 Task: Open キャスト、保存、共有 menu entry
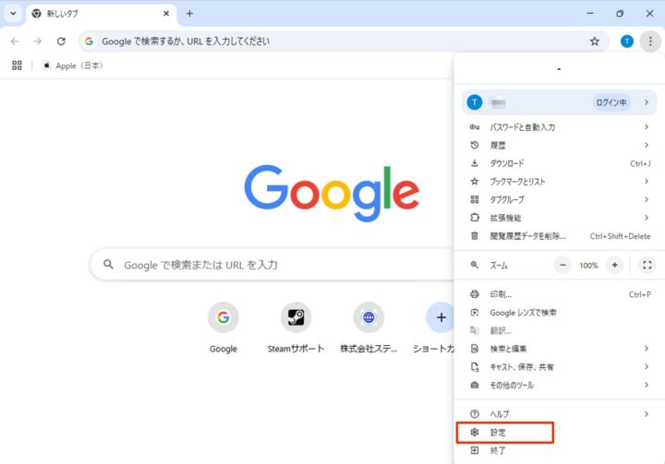pyautogui.click(x=559, y=367)
